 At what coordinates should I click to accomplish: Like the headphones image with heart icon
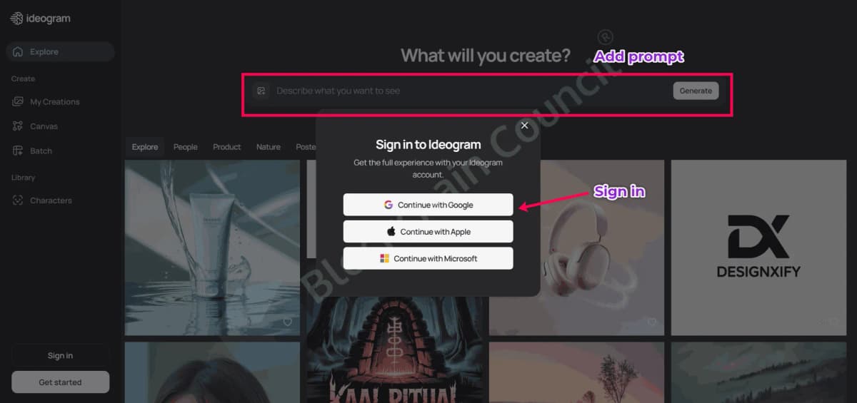(651, 322)
